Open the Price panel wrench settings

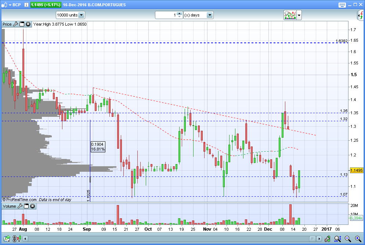point(15,24)
